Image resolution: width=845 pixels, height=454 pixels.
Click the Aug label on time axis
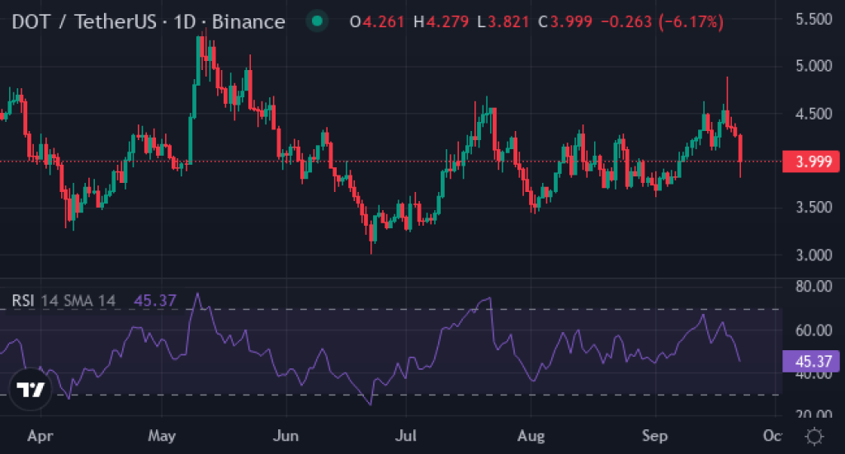[x=531, y=436]
